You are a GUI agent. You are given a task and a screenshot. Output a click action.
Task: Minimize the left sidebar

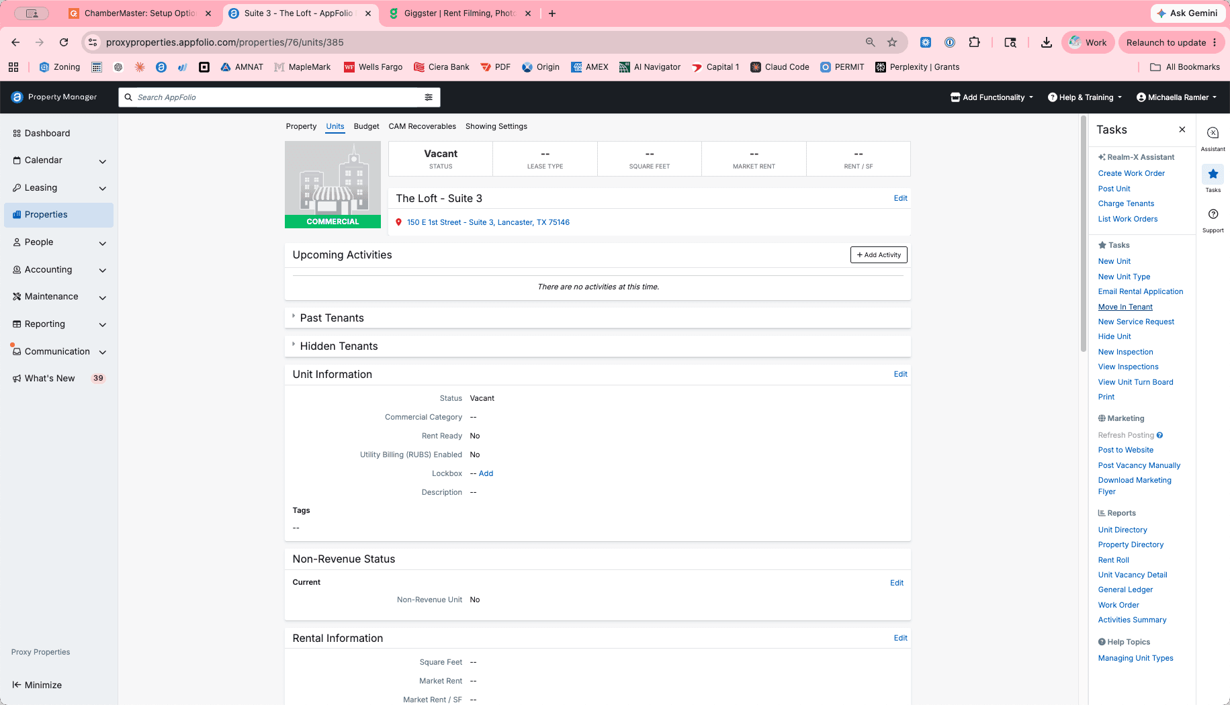click(37, 685)
